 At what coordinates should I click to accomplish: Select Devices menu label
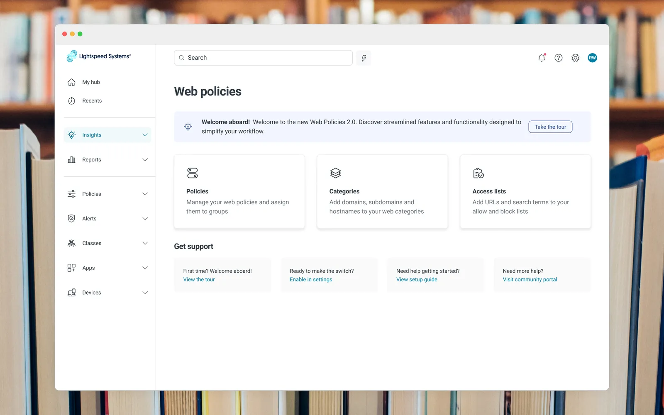click(x=91, y=293)
